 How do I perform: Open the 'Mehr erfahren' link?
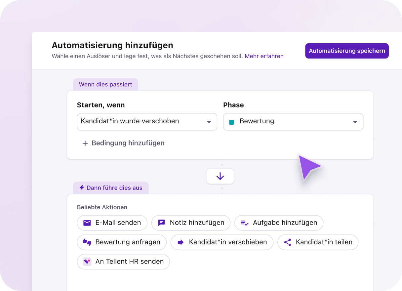tap(264, 56)
